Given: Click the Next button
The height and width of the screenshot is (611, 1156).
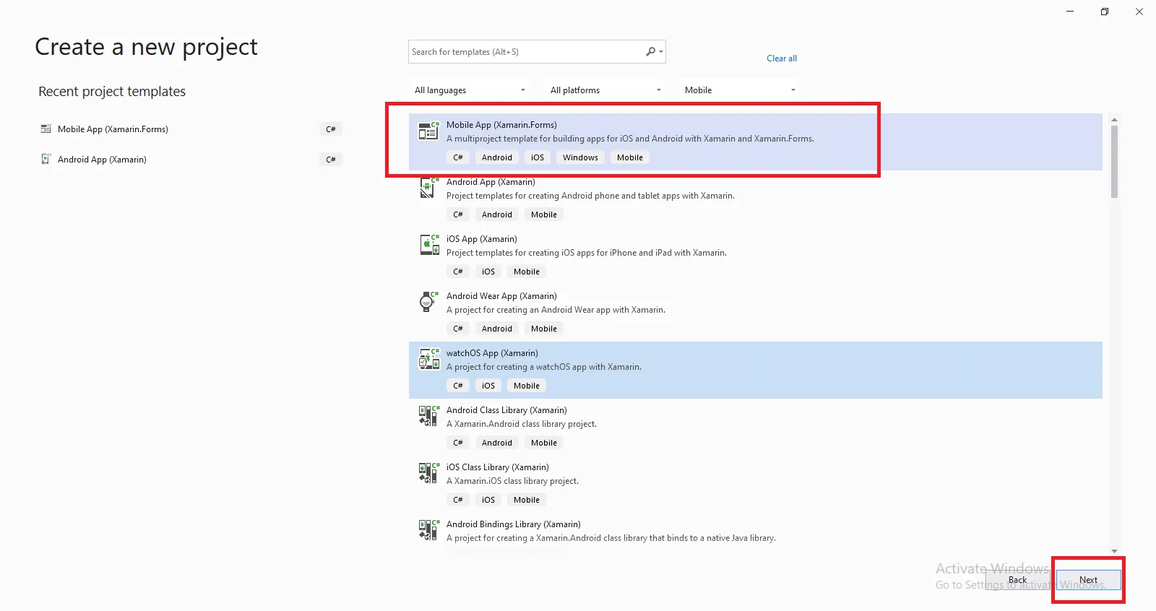Looking at the screenshot, I should (x=1088, y=580).
